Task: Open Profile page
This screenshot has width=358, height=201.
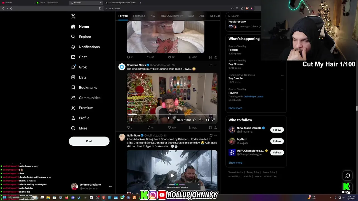Action: (80, 118)
